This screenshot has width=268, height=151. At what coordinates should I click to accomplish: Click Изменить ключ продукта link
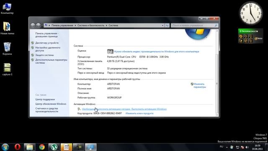(x=139, y=113)
